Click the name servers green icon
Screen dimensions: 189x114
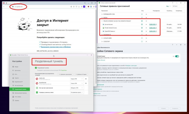37,92
